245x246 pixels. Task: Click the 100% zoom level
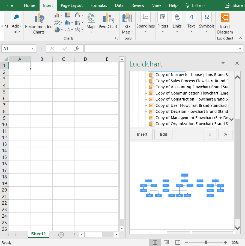234,242
